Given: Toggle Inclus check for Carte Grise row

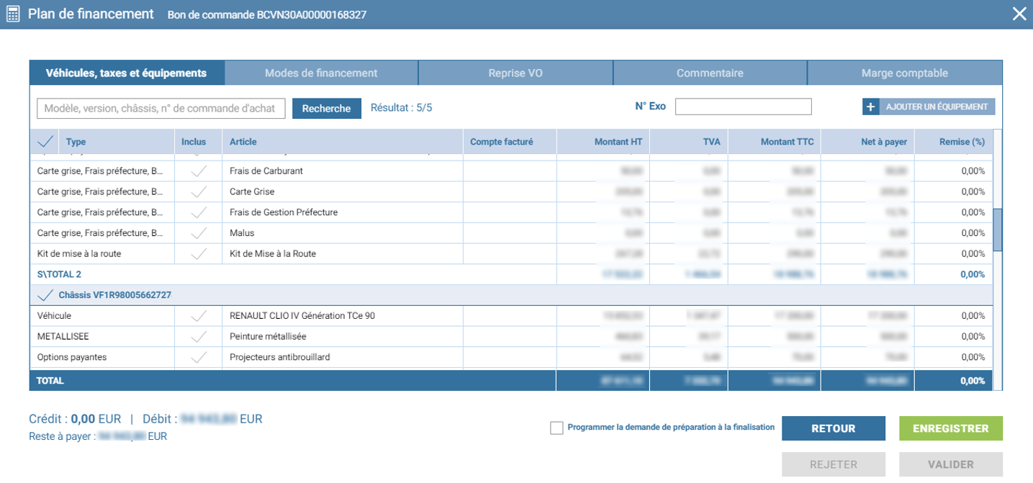Looking at the screenshot, I should pyautogui.click(x=198, y=192).
